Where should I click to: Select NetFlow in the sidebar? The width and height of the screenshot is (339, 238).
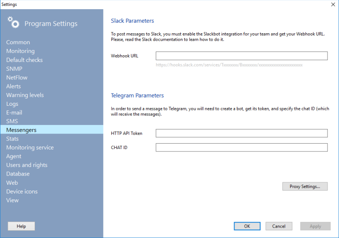point(17,78)
